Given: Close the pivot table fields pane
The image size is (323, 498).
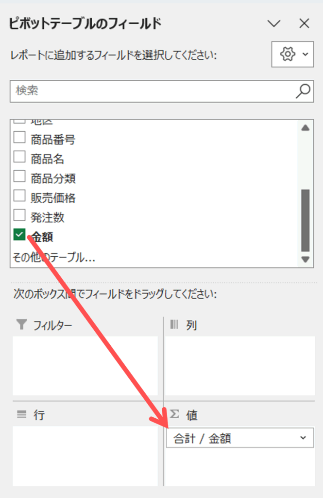Looking at the screenshot, I should click(x=305, y=23).
